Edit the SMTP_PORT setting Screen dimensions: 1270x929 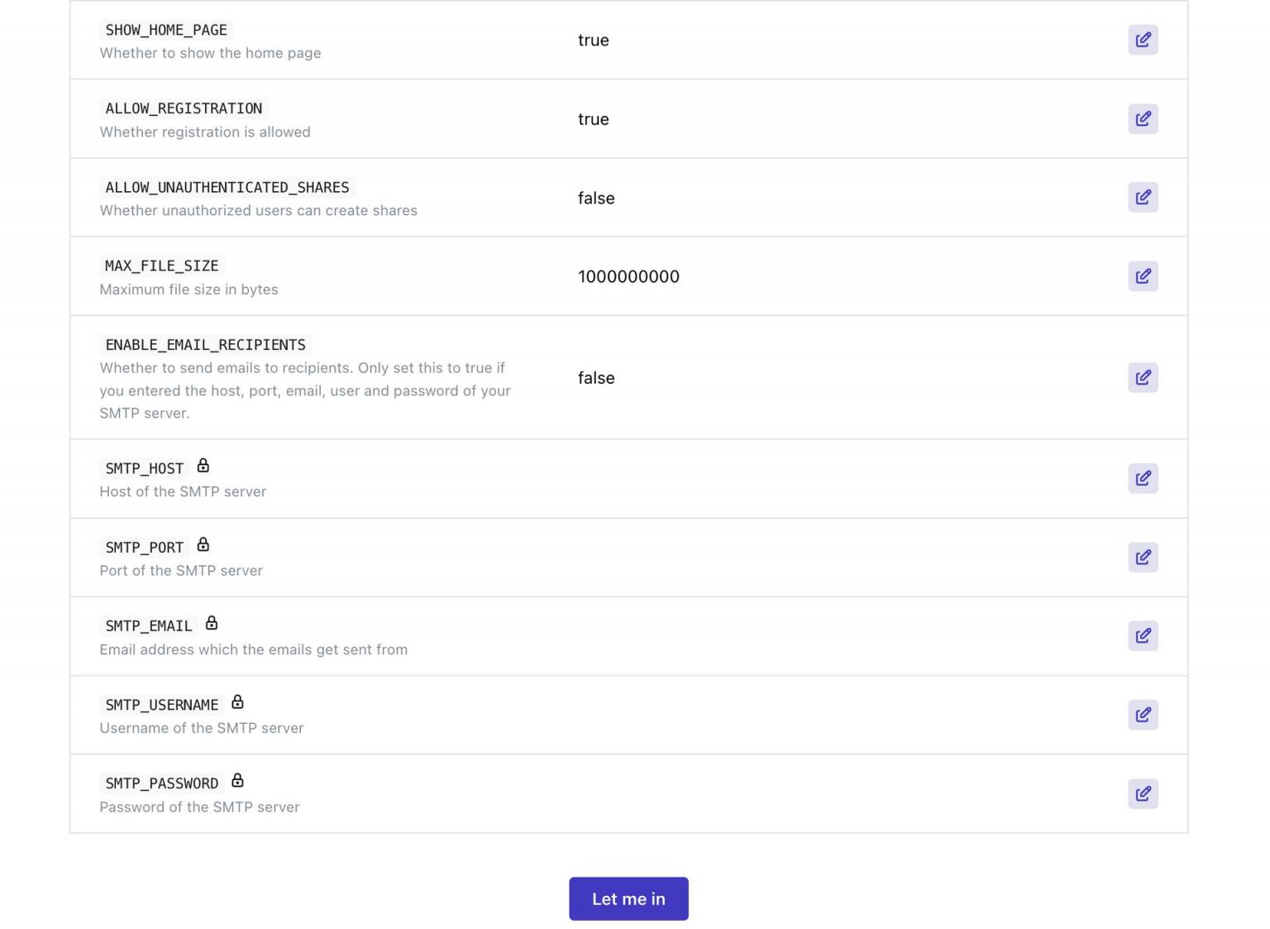(1143, 557)
